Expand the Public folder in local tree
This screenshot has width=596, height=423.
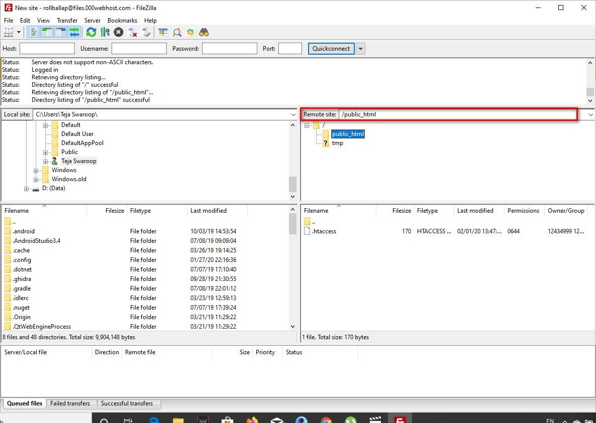(45, 153)
